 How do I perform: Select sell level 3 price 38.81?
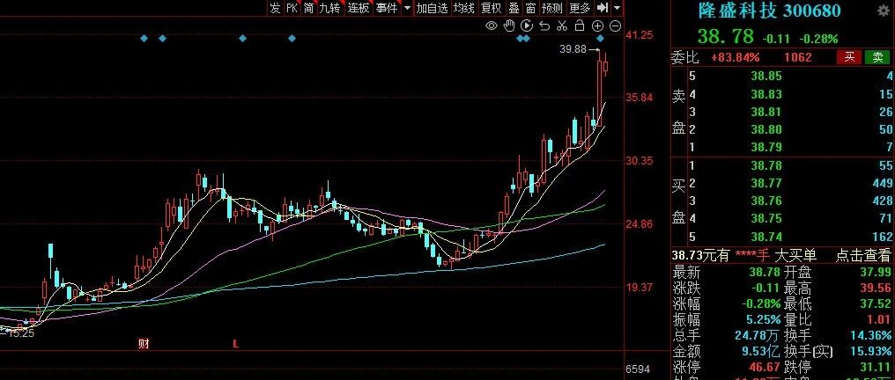pyautogui.click(x=766, y=112)
